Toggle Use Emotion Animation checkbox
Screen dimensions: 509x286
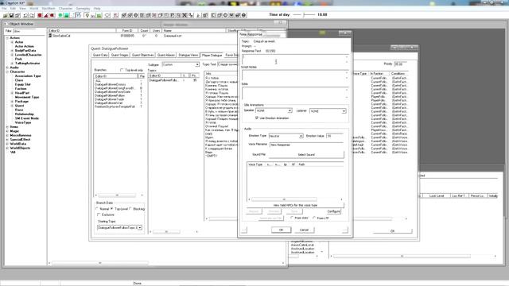click(257, 118)
